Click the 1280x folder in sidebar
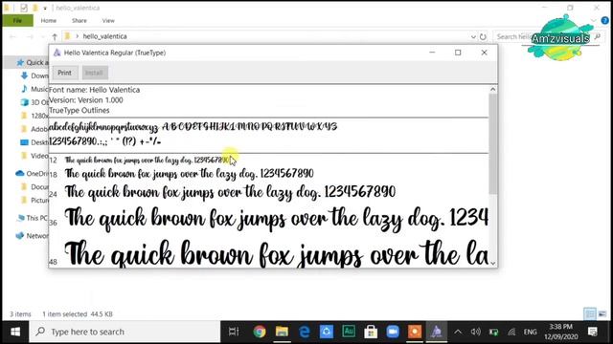Screen dimensions: 613x344 [x=34, y=116]
